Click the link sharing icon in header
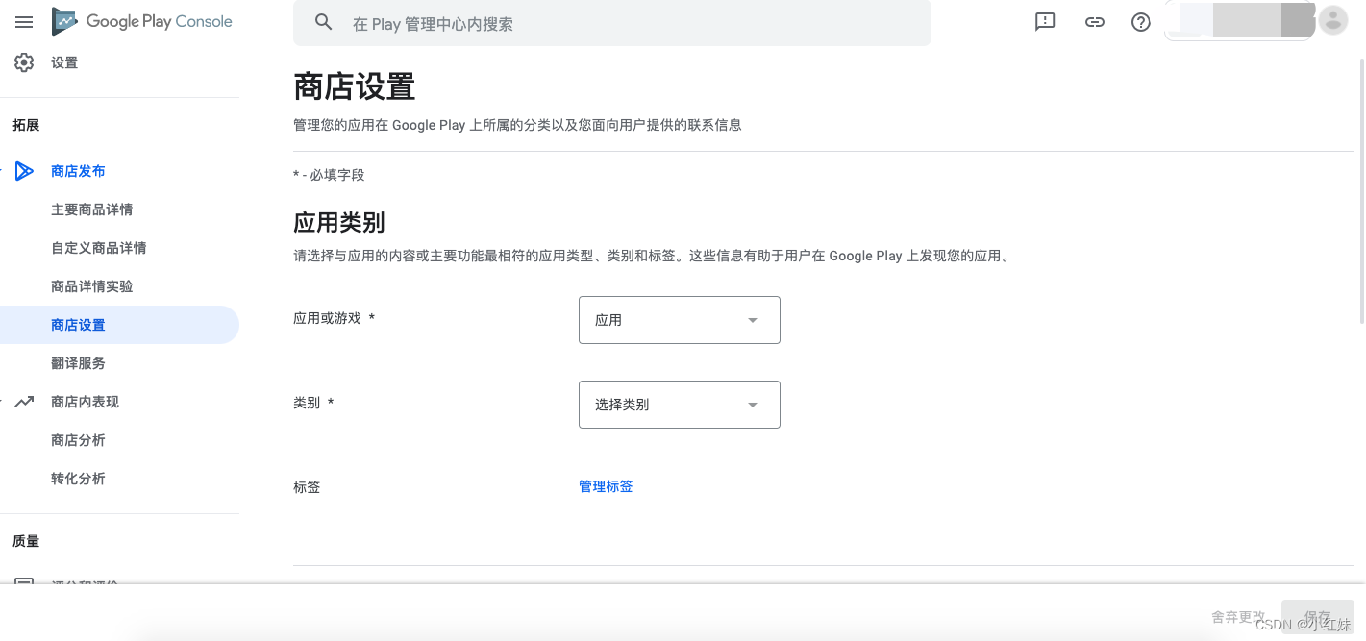 1095,22
